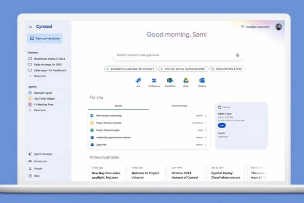Focus the Search content or ask questions field
Screen dimensions: 304x203
tap(178, 55)
